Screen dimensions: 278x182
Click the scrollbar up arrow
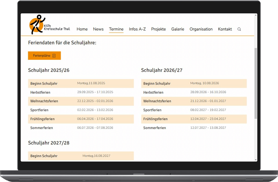click(x=255, y=16)
